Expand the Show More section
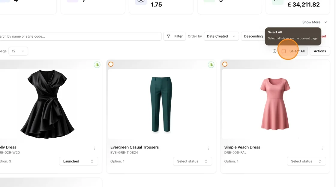336x187 pixels. click(315, 22)
